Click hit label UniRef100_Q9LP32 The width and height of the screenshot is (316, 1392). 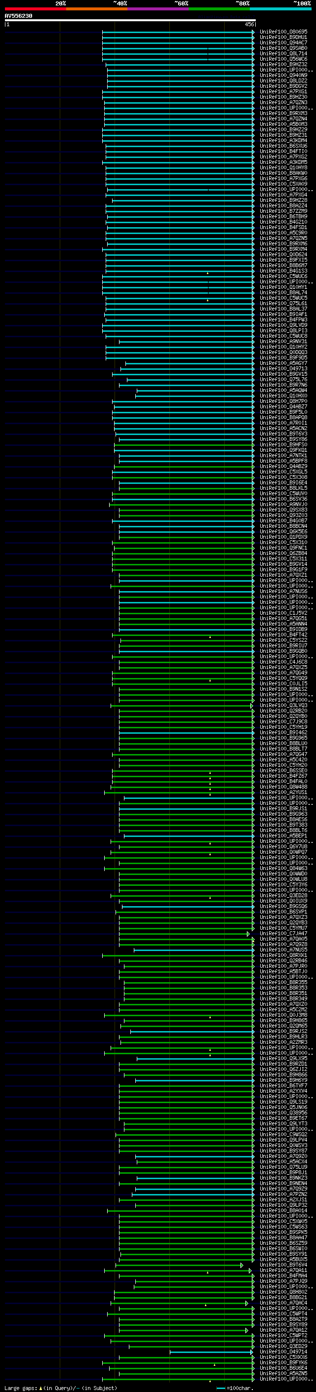pos(283,1205)
